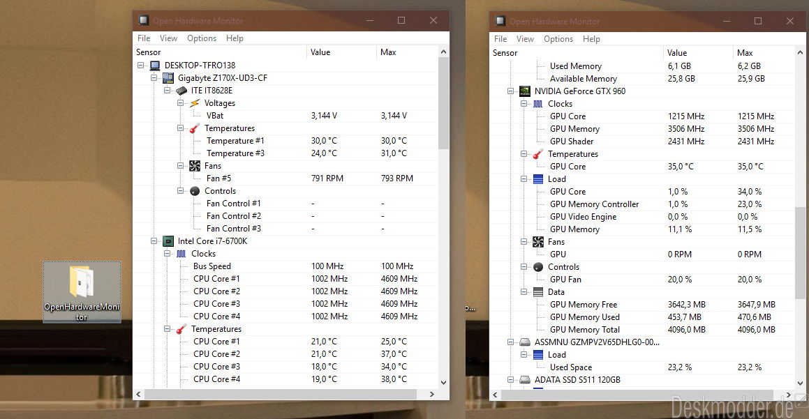Click the Controls icon in the right window
Viewport: 809px width, 419px height.
coord(538,267)
